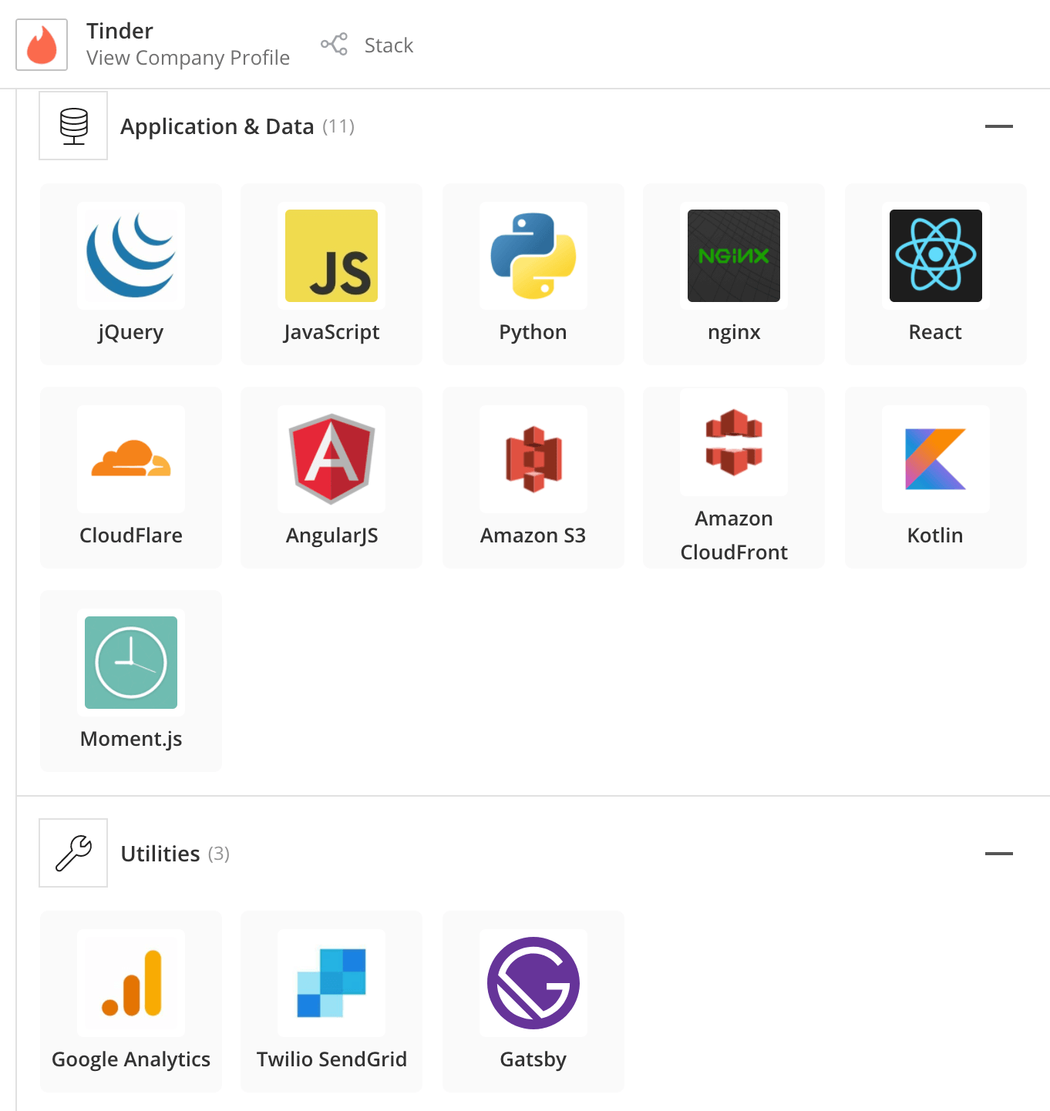1050x1111 pixels.
Task: Click the Kotlin K logo
Action: coord(936,459)
